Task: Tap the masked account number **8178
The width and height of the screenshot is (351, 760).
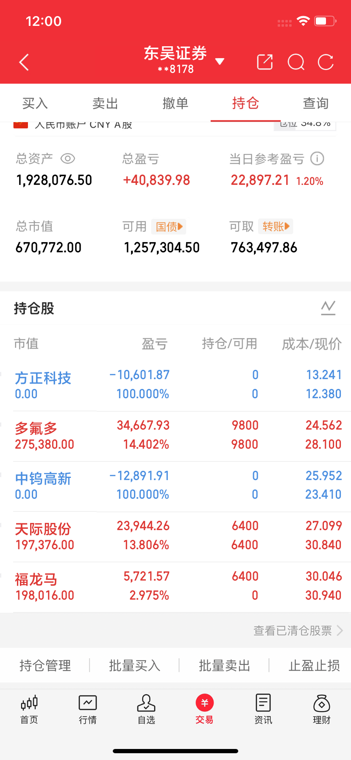Action: (x=175, y=69)
